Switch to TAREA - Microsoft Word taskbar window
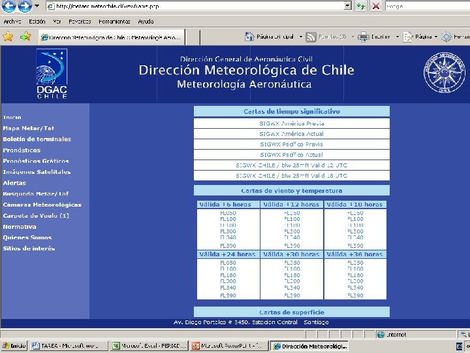The image size is (470, 353). tap(69, 346)
